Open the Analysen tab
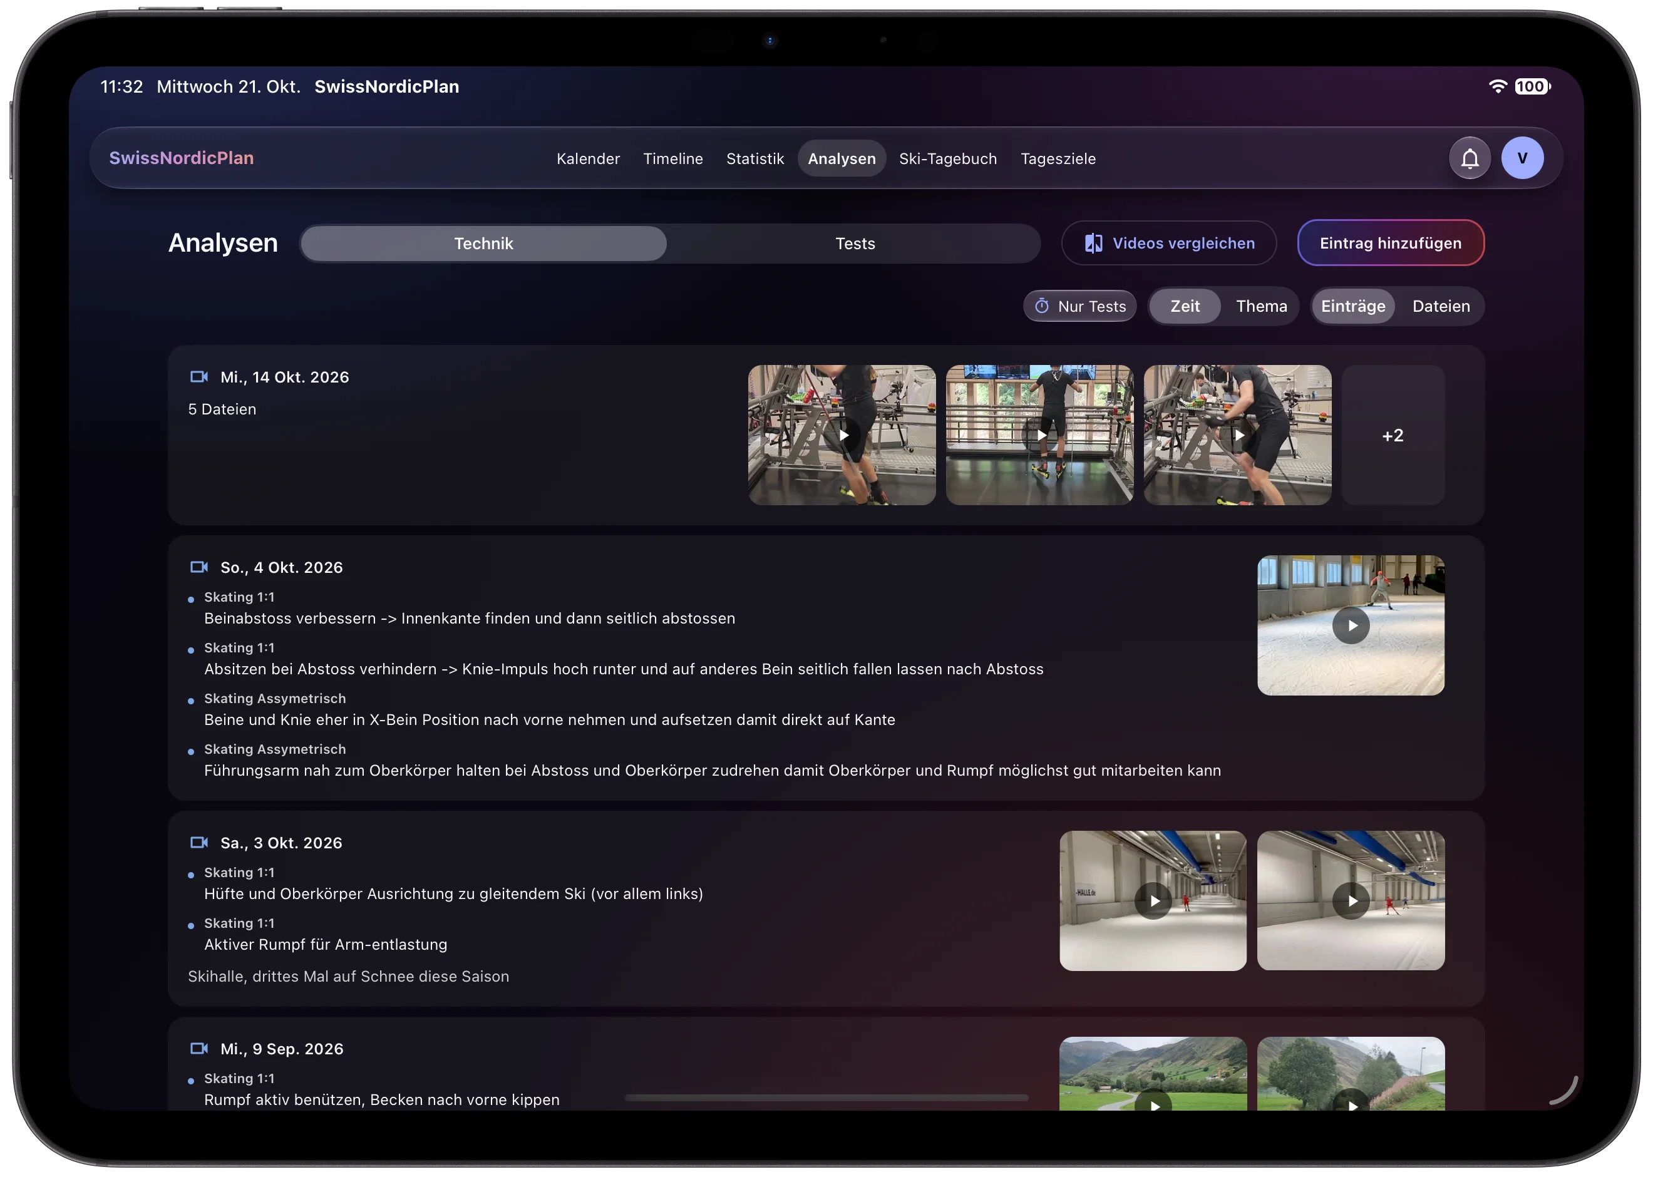Screen dimensions: 1653x1177 point(842,159)
